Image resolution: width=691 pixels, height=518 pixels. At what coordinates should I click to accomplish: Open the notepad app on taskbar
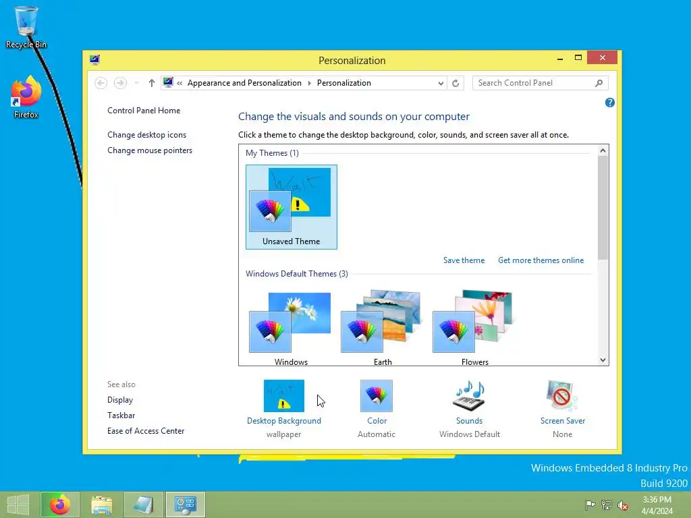pyautogui.click(x=144, y=505)
